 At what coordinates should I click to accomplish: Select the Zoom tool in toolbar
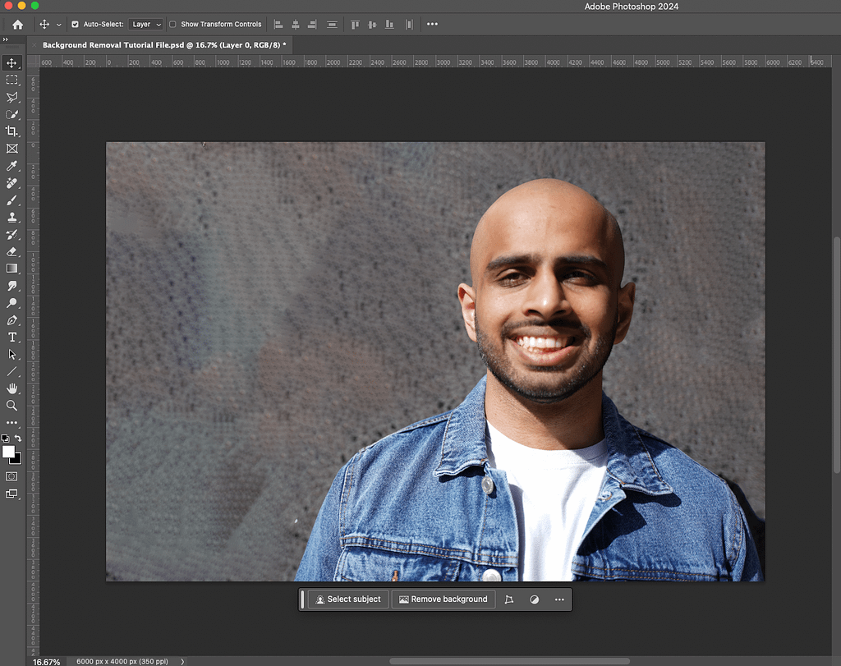click(11, 406)
